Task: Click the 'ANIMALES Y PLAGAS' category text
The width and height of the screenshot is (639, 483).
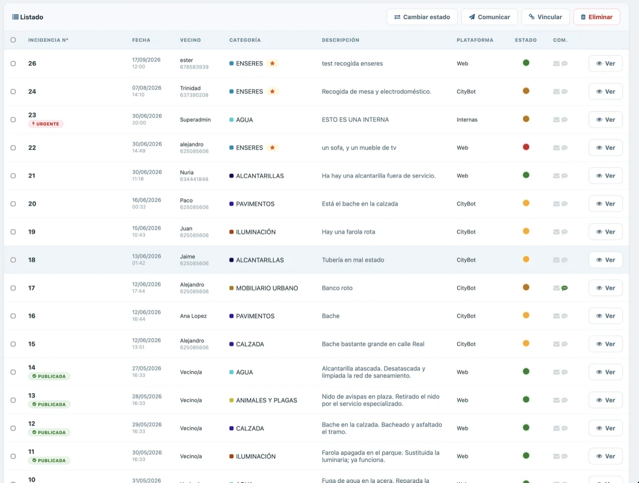Action: (266, 400)
